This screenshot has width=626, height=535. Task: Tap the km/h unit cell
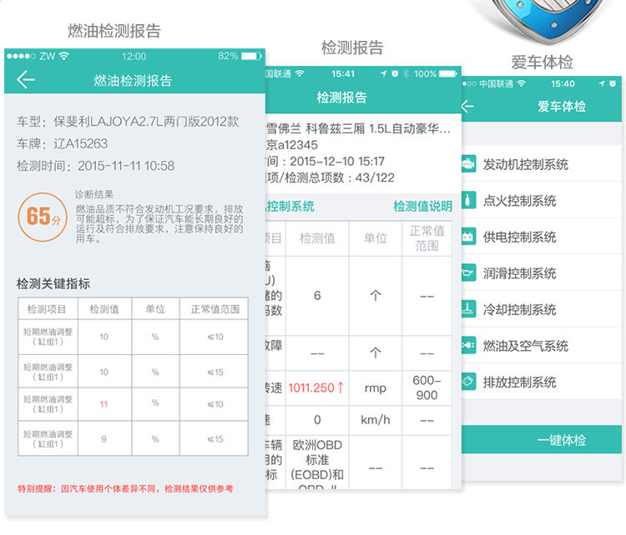coord(376,420)
